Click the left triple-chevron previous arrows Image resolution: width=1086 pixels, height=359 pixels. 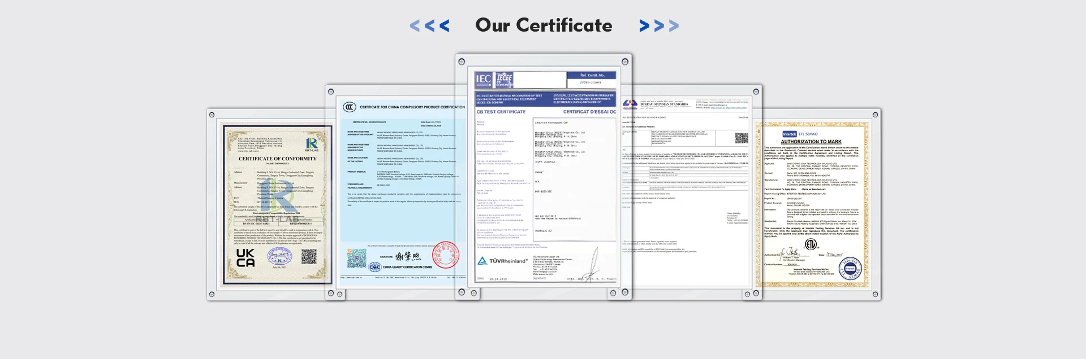point(430,25)
